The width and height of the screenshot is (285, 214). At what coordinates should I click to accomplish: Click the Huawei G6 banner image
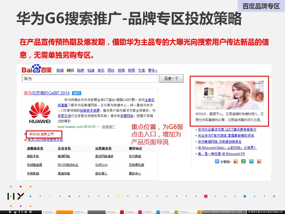click(229, 95)
